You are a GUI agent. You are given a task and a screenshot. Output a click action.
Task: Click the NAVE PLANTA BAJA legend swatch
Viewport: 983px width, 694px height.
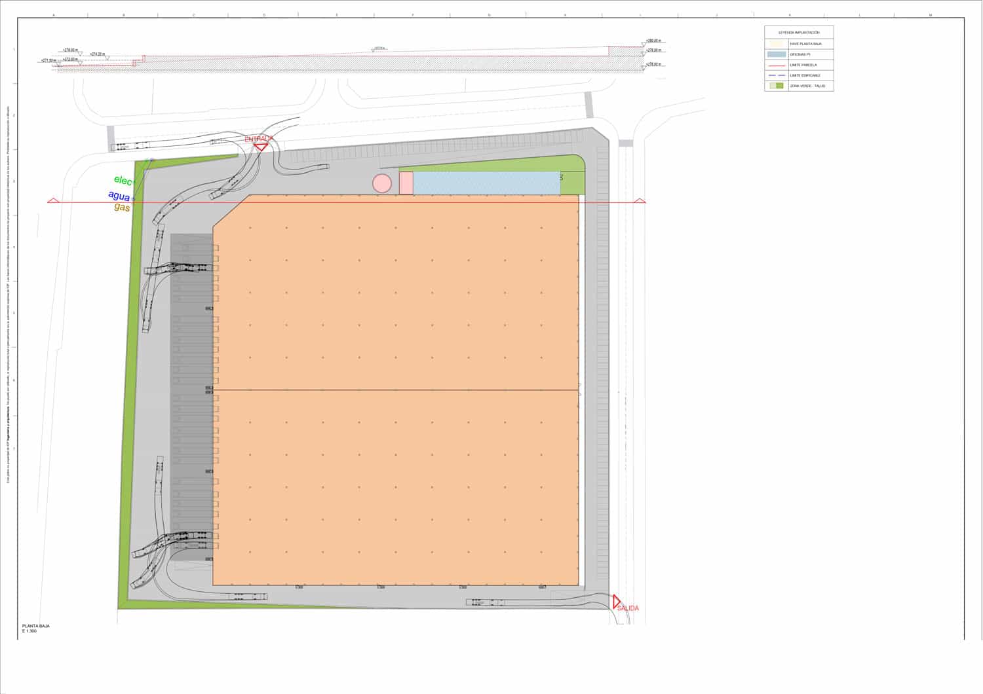777,44
